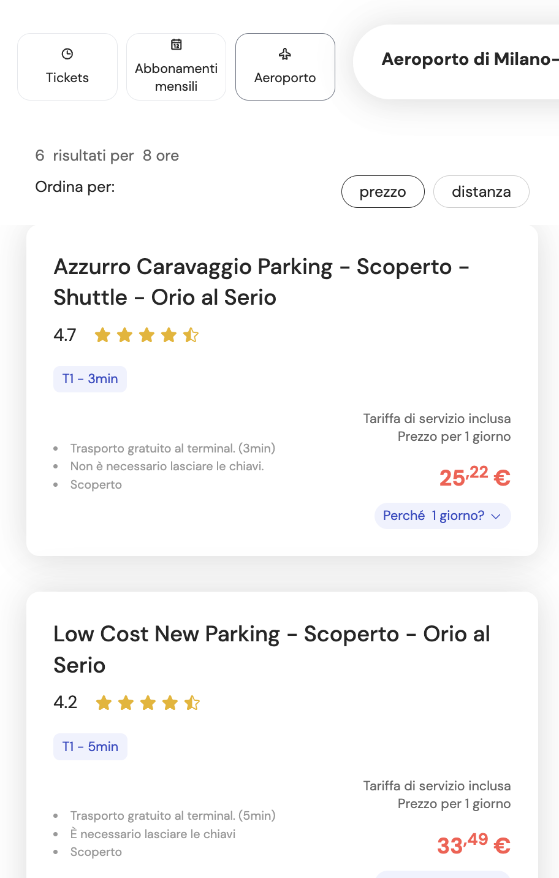Select the T1 - 3min badge
The image size is (559, 878).
pos(90,379)
